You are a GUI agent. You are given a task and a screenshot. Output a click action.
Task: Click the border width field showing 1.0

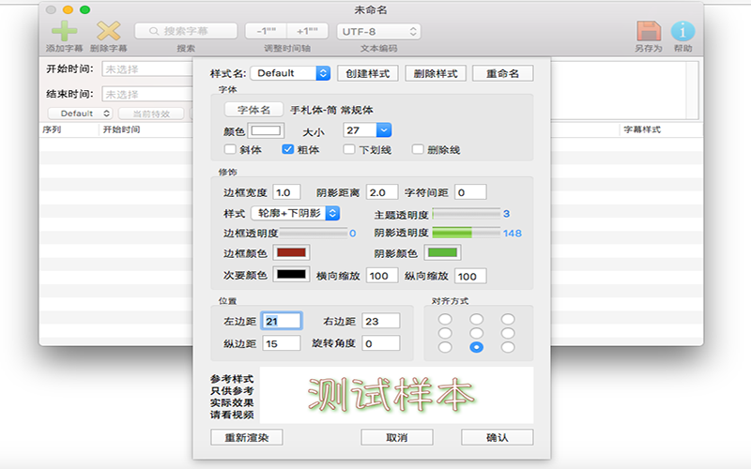point(286,192)
